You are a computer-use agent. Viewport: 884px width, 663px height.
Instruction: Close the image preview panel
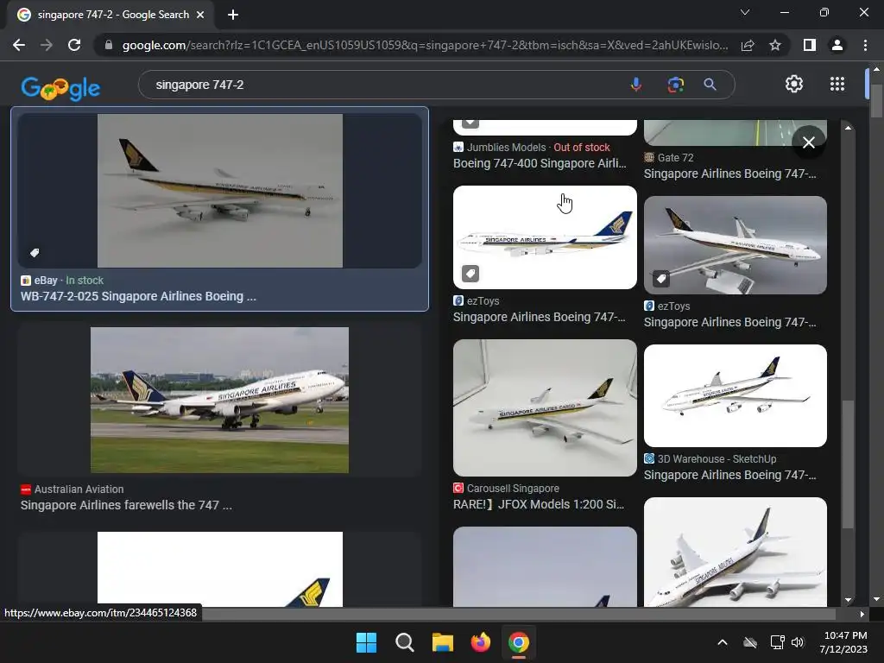point(808,142)
